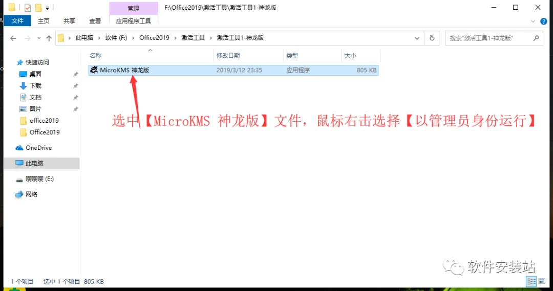The image size is (553, 291).
Task: Go up one folder level arrow
Action: click(49, 38)
